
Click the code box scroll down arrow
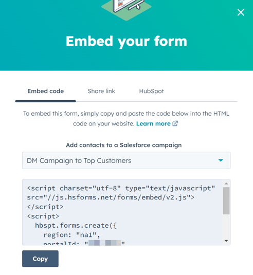(x=226, y=241)
